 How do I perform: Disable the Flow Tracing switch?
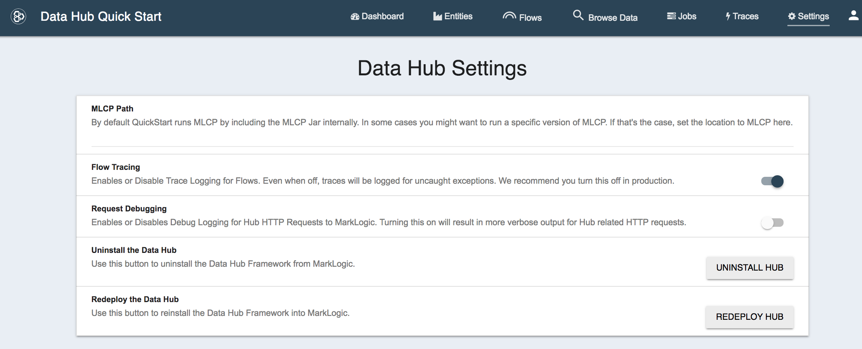[772, 181]
